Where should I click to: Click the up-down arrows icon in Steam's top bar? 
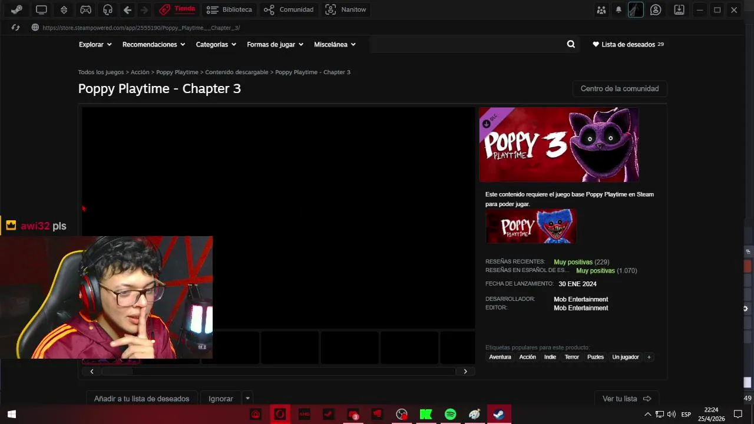click(64, 9)
